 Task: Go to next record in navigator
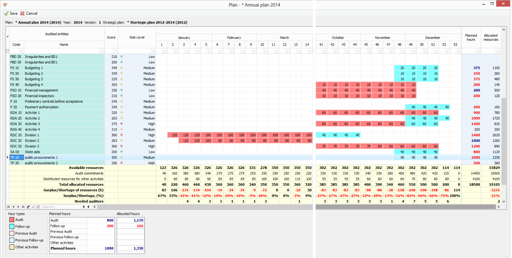point(18,207)
